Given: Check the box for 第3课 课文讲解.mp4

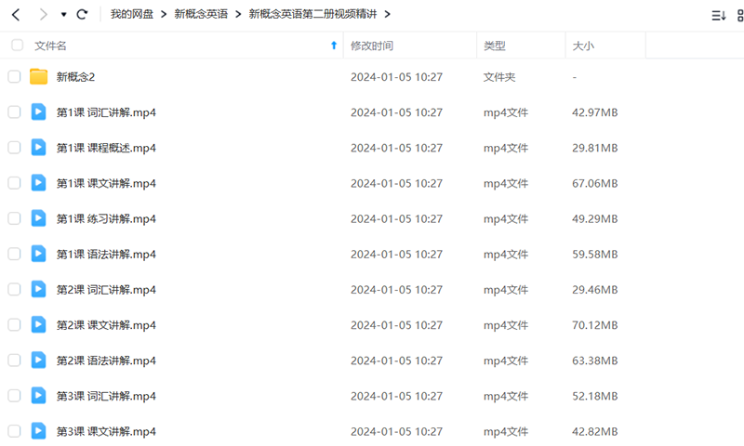Looking at the screenshot, I should point(14,431).
